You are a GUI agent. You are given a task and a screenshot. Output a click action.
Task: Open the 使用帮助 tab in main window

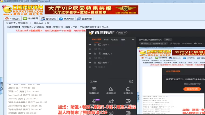[66, 19]
